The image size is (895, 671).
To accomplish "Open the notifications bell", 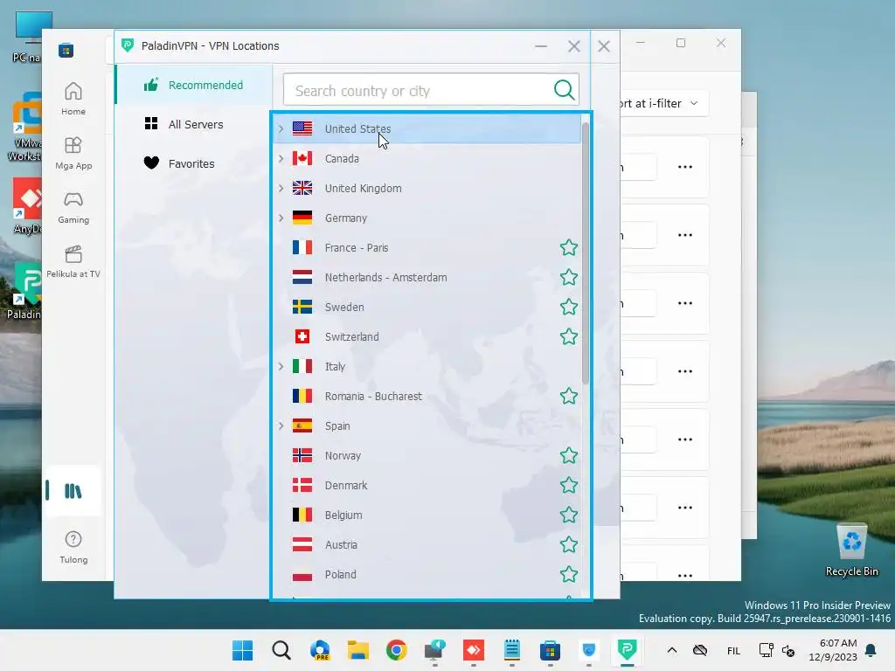I will [871, 650].
